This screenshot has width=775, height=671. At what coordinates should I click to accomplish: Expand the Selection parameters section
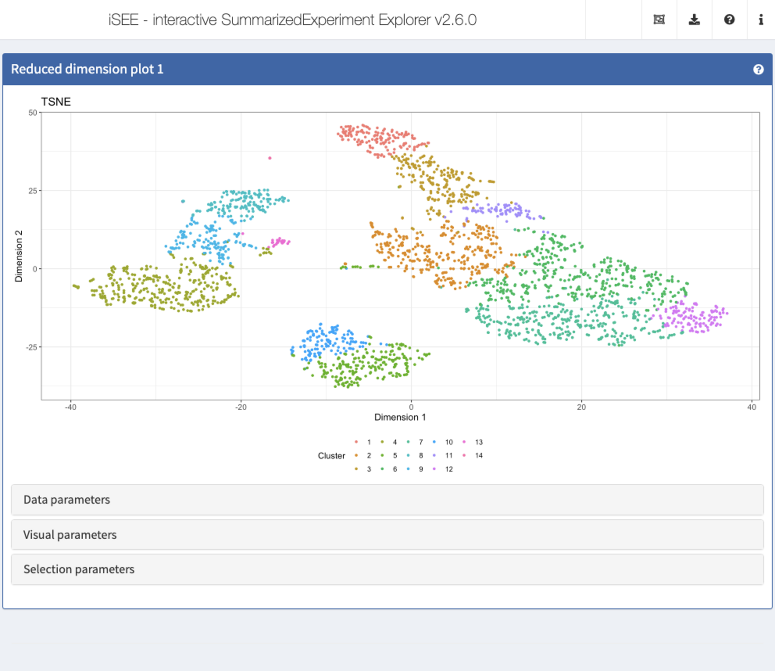click(387, 569)
